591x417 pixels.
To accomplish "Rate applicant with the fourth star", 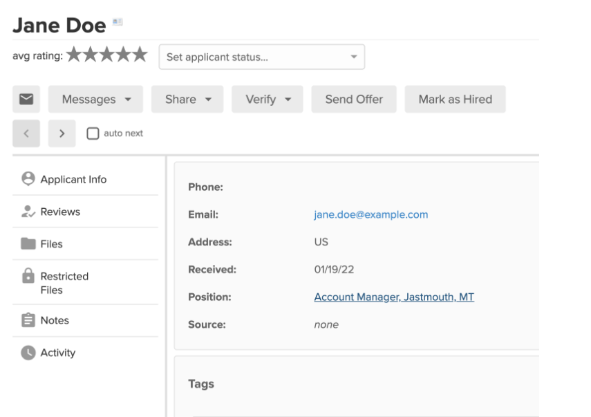I will pyautogui.click(x=123, y=55).
